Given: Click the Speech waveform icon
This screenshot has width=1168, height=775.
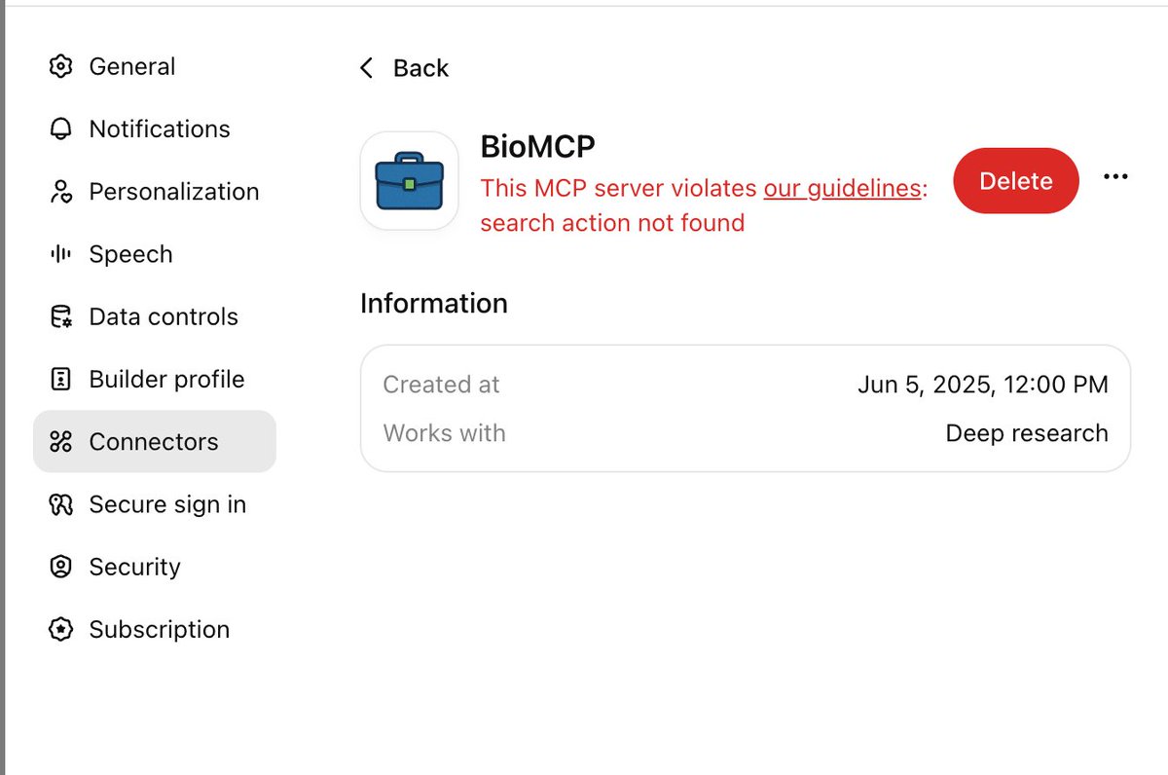Looking at the screenshot, I should point(60,254).
